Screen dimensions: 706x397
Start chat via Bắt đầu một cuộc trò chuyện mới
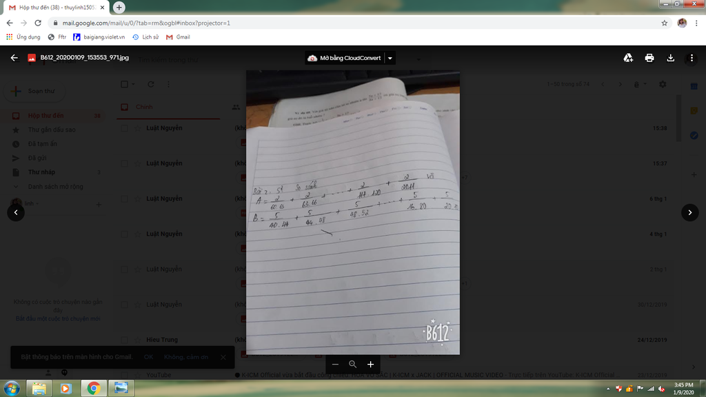click(x=58, y=318)
